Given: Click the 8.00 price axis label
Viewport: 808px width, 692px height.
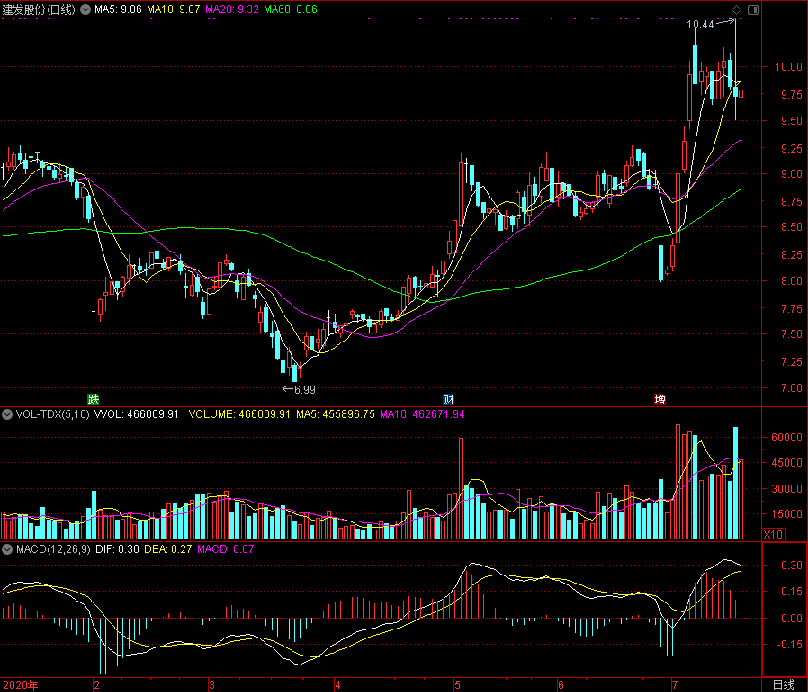Looking at the screenshot, I should point(791,281).
